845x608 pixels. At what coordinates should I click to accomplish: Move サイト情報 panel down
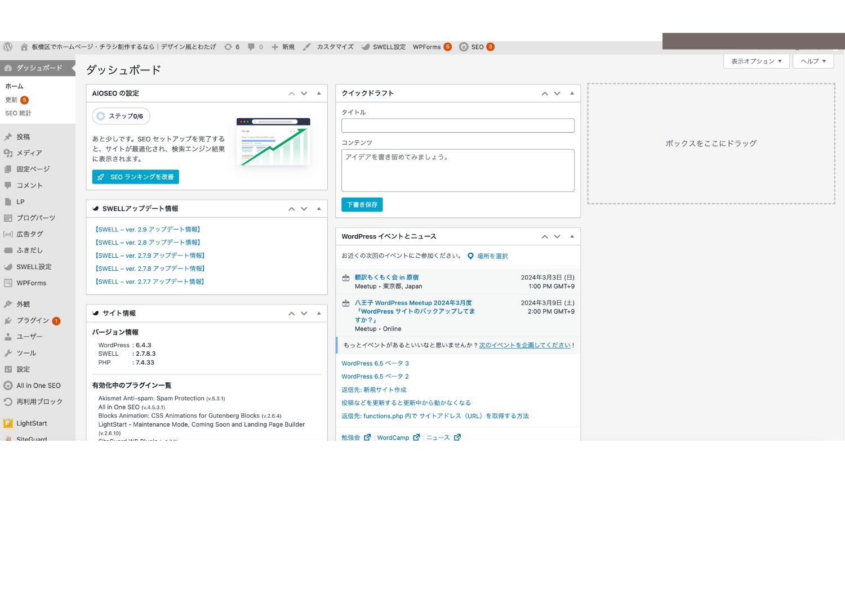pos(304,314)
